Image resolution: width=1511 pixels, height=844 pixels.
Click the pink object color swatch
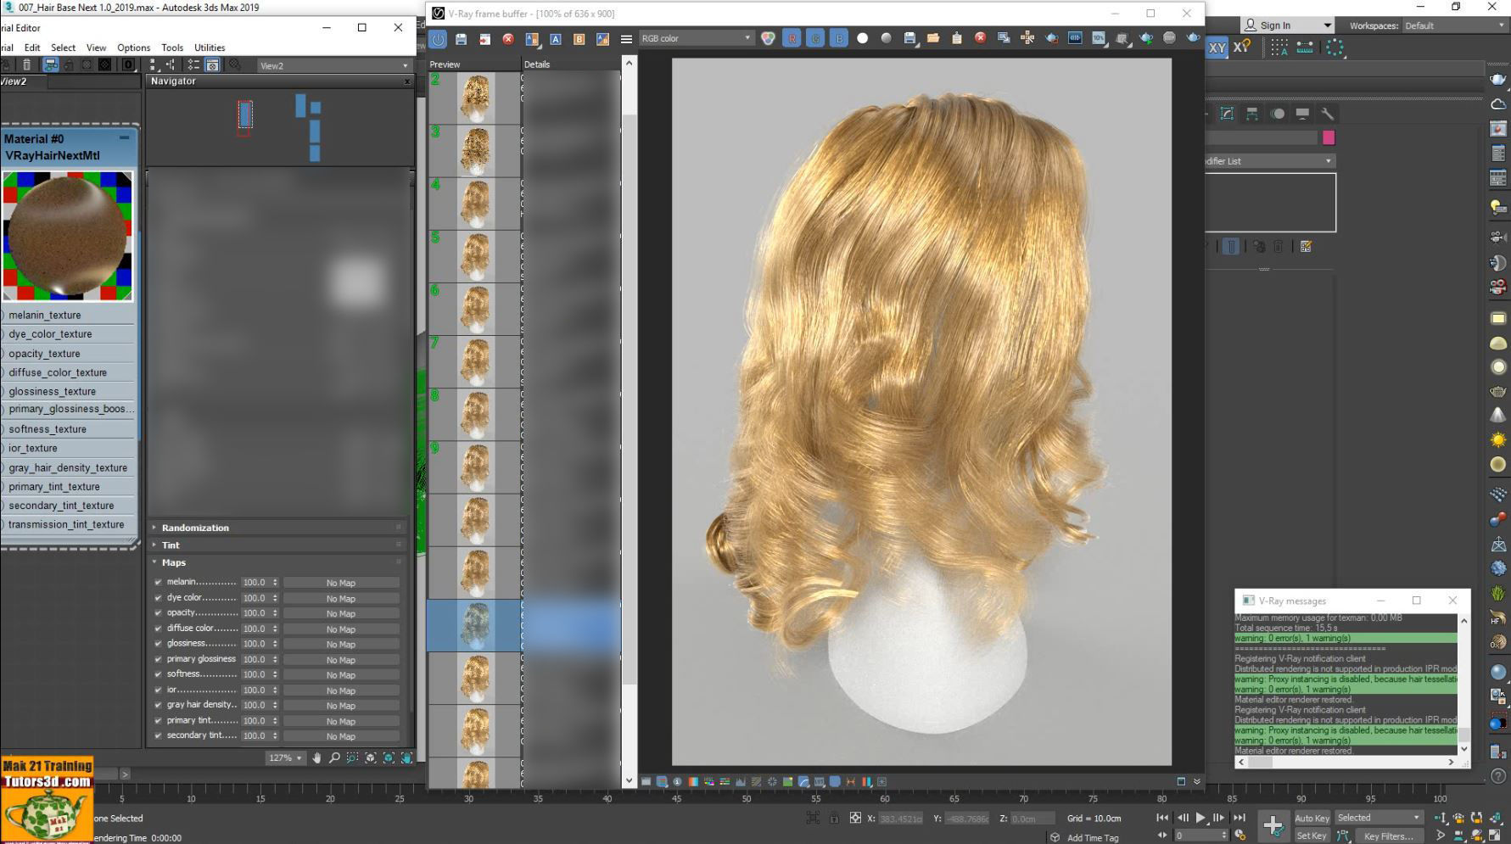pos(1329,137)
